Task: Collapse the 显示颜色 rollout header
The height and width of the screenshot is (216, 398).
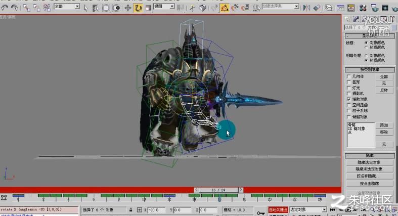Action: 370,35
